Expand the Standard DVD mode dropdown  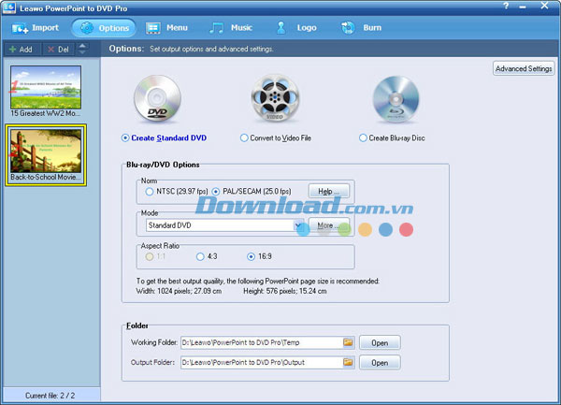pos(298,225)
